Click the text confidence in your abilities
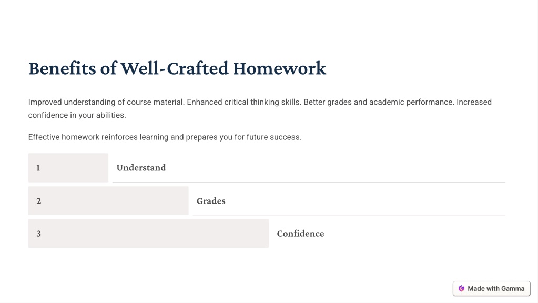This screenshot has height=303, width=538. pyautogui.click(x=77, y=115)
